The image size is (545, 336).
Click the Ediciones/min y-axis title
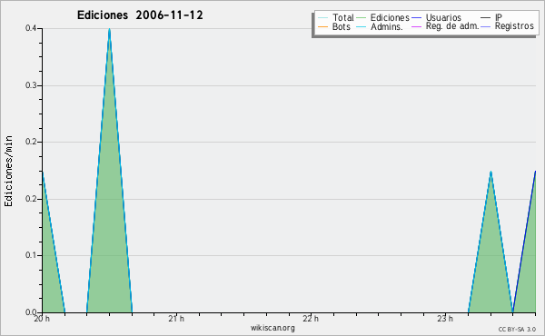click(x=8, y=171)
